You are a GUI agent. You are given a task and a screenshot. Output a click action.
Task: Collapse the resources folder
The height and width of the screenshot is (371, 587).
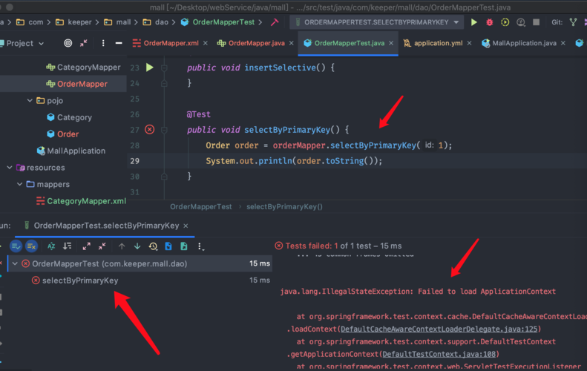10,168
